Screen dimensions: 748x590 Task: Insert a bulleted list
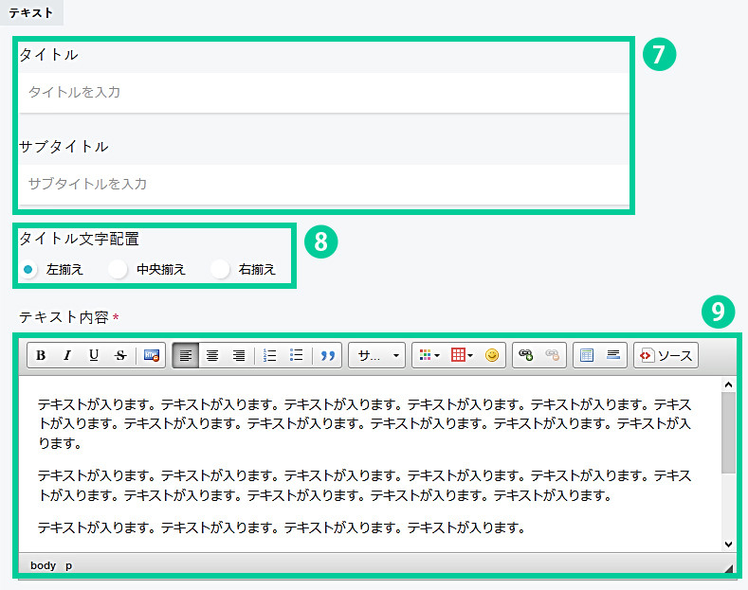tap(296, 355)
